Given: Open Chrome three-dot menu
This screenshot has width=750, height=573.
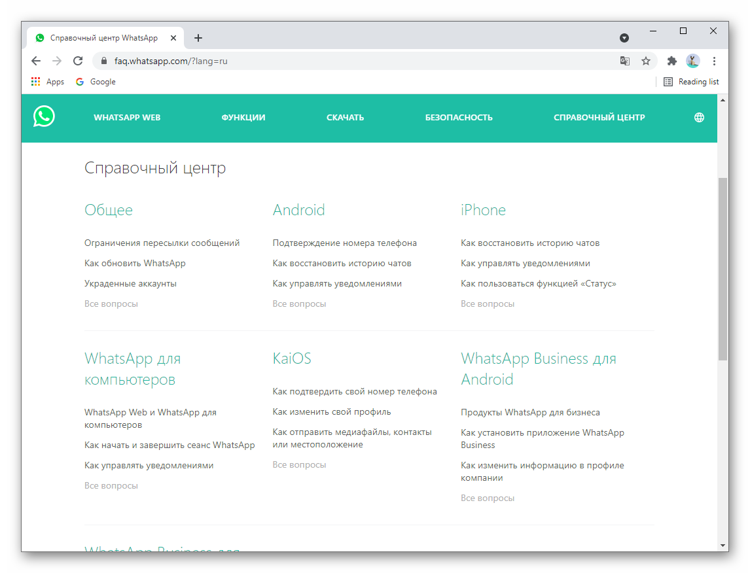Looking at the screenshot, I should coord(714,61).
